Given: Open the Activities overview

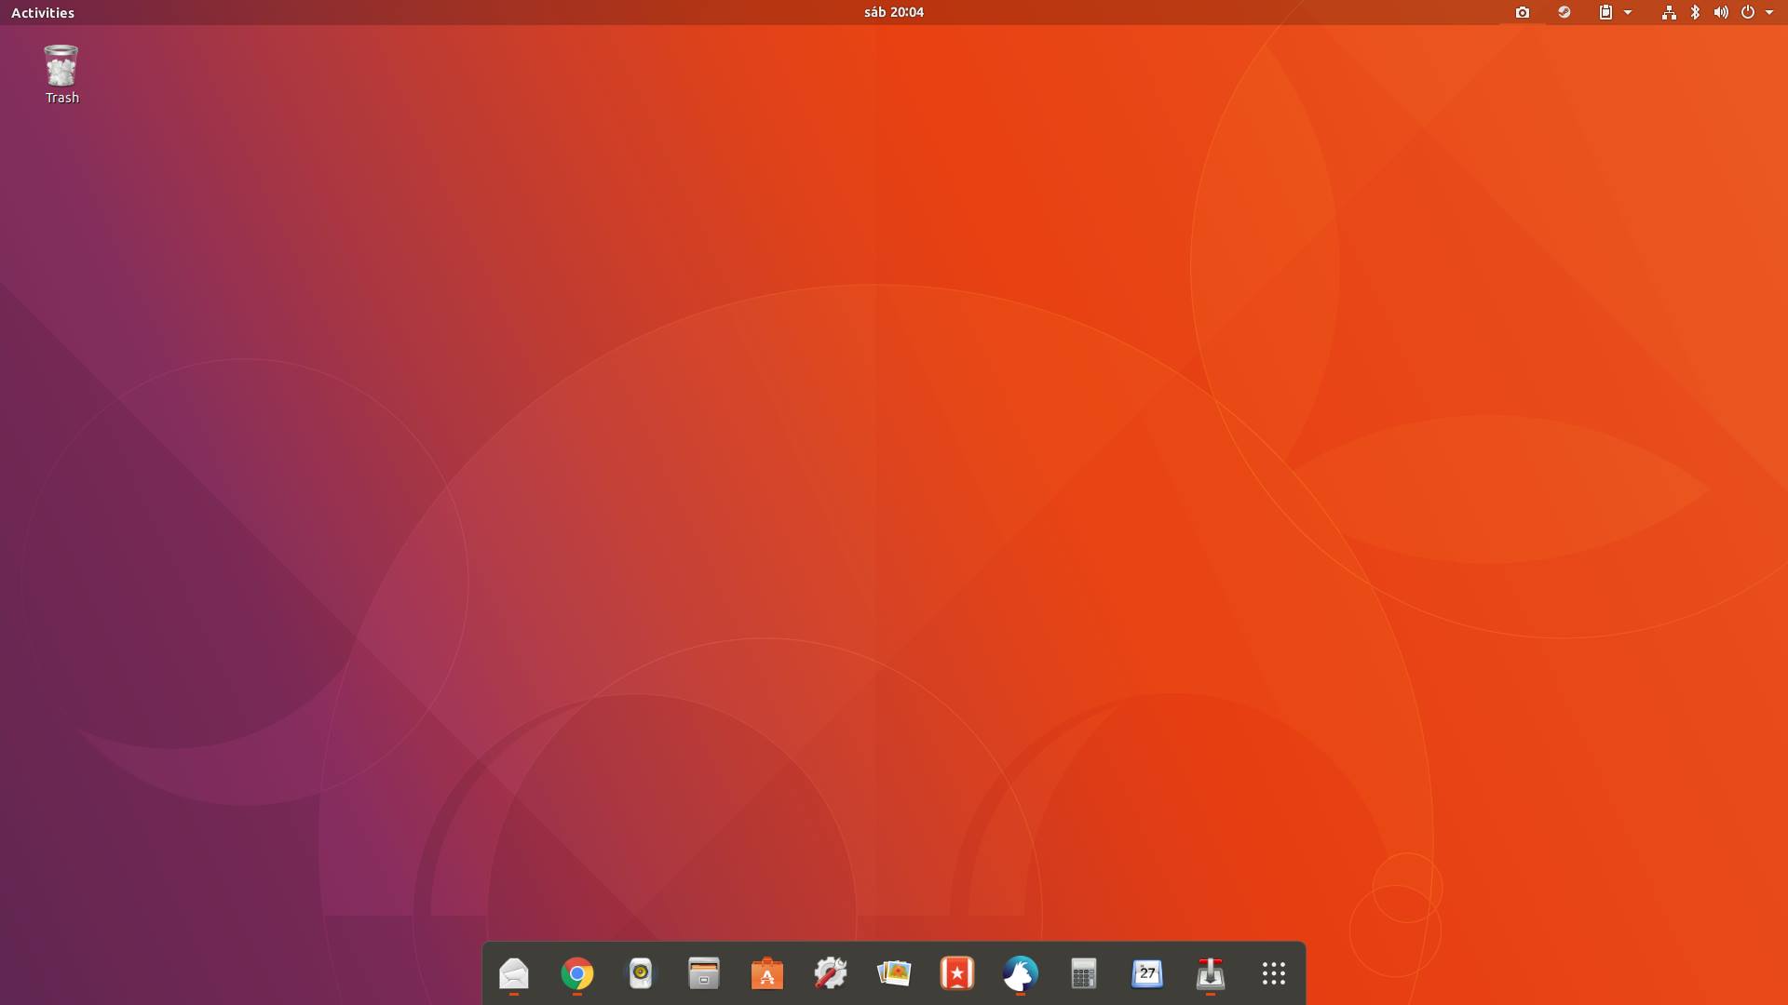Looking at the screenshot, I should pos(43,12).
